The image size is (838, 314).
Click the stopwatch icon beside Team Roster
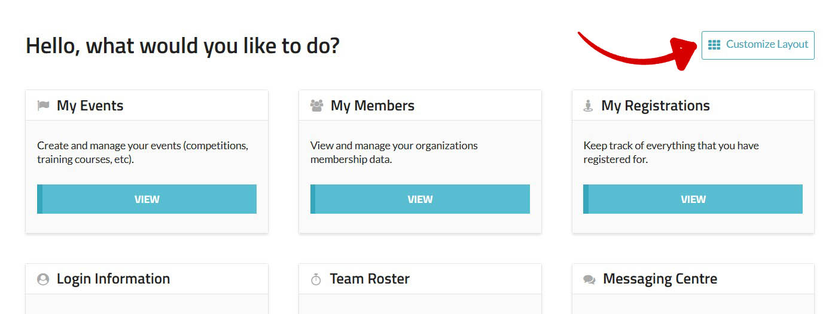[x=316, y=279]
